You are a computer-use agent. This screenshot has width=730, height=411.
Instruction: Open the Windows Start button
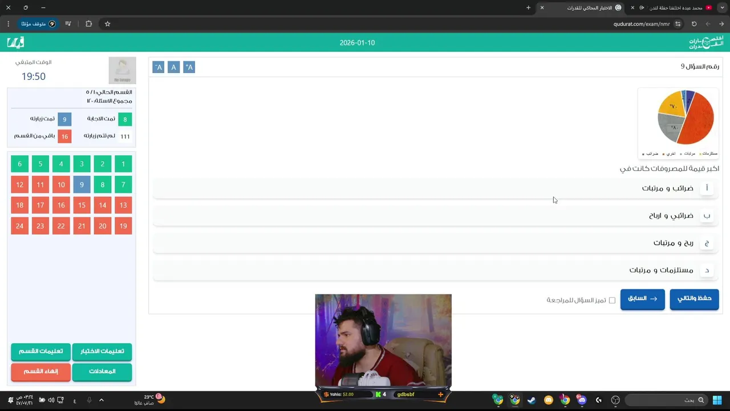pyautogui.click(x=717, y=400)
